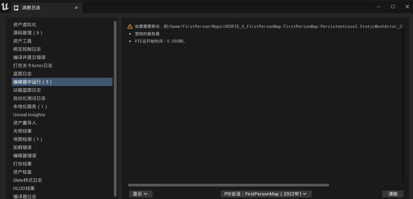Click the PIE总开始时间 log entry
The height and width of the screenshot is (199, 413).
161,41
